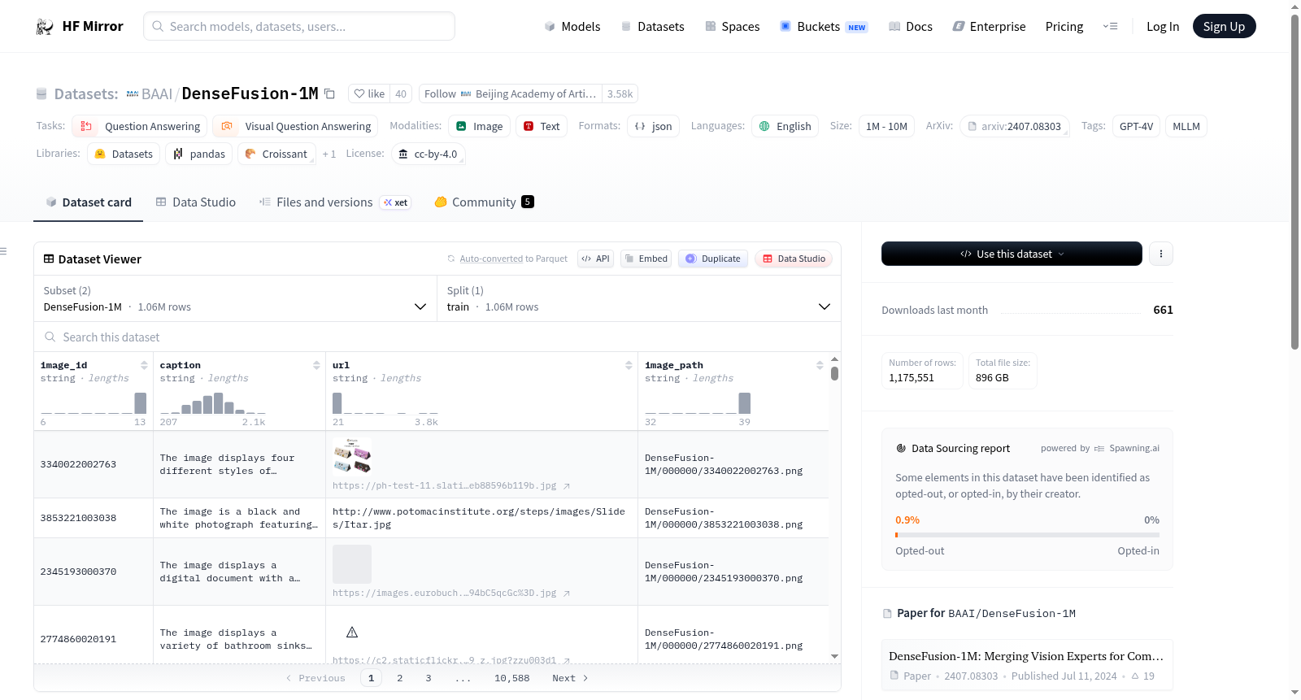Click the url lengths histogram
The height and width of the screenshot is (700, 1301).
coord(385,403)
